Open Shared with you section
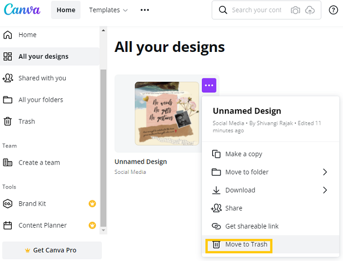Viewport: 343px width, 261px height. coord(42,78)
